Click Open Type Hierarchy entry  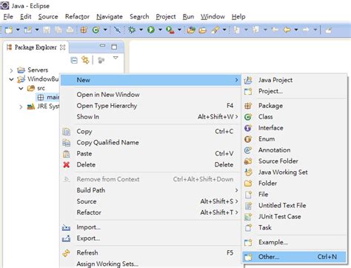pyautogui.click(x=150, y=106)
